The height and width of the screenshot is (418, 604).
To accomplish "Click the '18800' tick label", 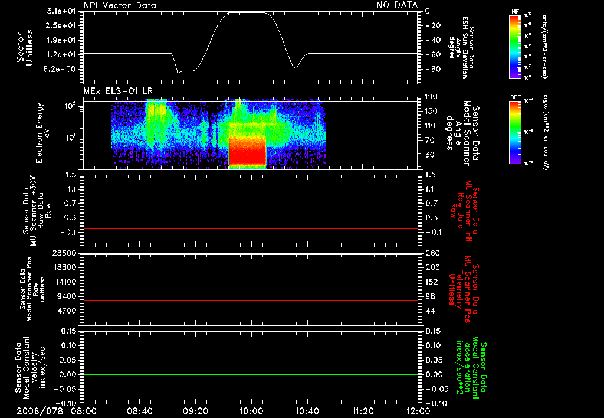I will click(x=64, y=267).
